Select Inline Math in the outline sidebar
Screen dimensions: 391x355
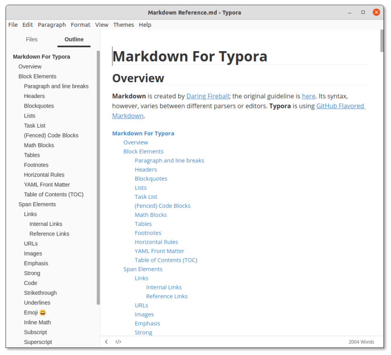[37, 323]
